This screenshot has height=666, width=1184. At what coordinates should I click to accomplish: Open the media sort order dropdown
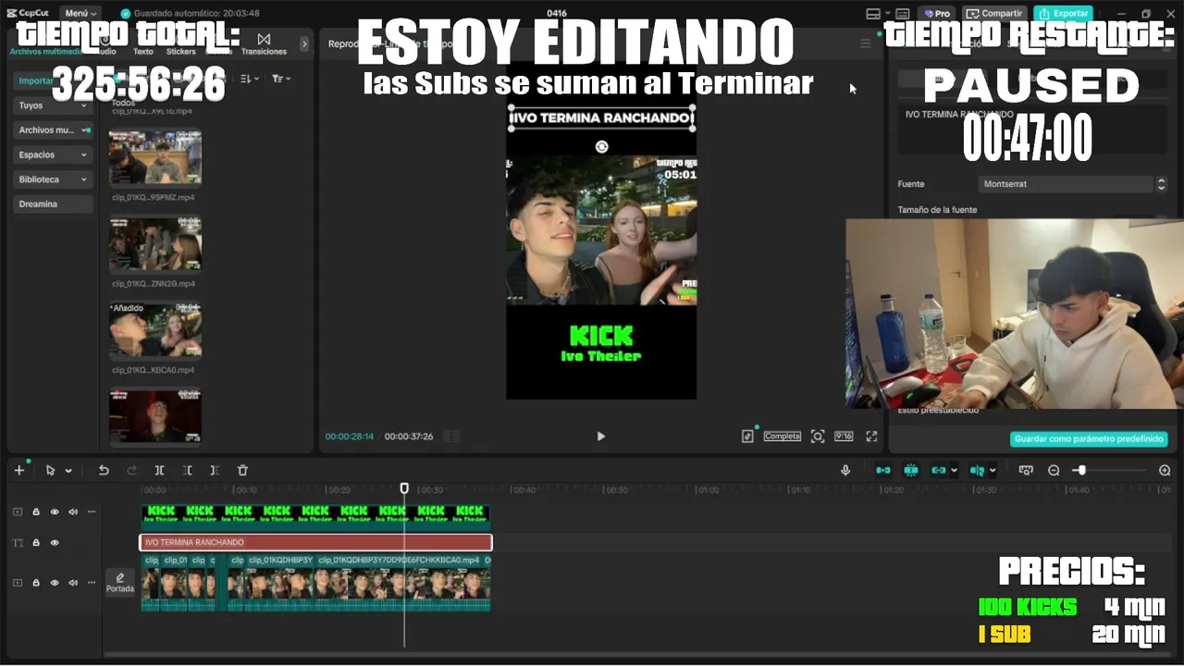(250, 79)
